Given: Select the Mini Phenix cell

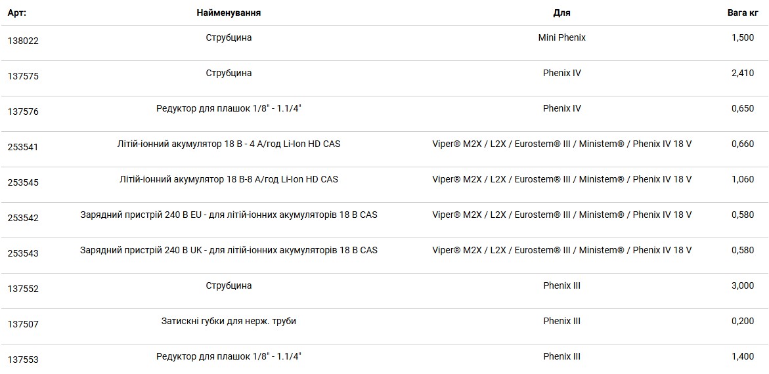Looking at the screenshot, I should click(x=562, y=38).
